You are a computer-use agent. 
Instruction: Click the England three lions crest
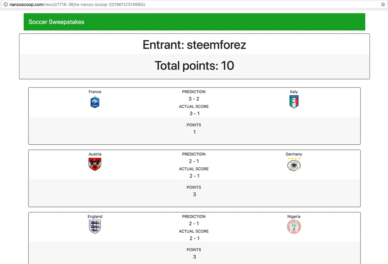click(x=95, y=227)
